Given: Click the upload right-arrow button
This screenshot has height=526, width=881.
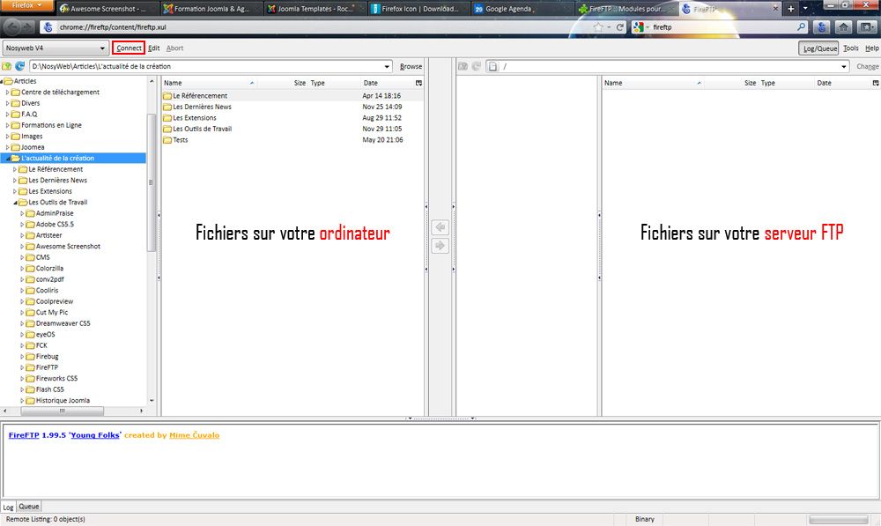Looking at the screenshot, I should (x=440, y=246).
